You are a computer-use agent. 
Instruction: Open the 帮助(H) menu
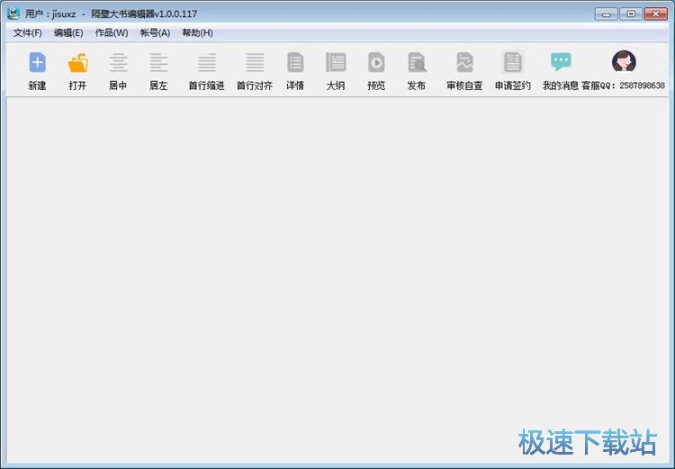tap(197, 32)
